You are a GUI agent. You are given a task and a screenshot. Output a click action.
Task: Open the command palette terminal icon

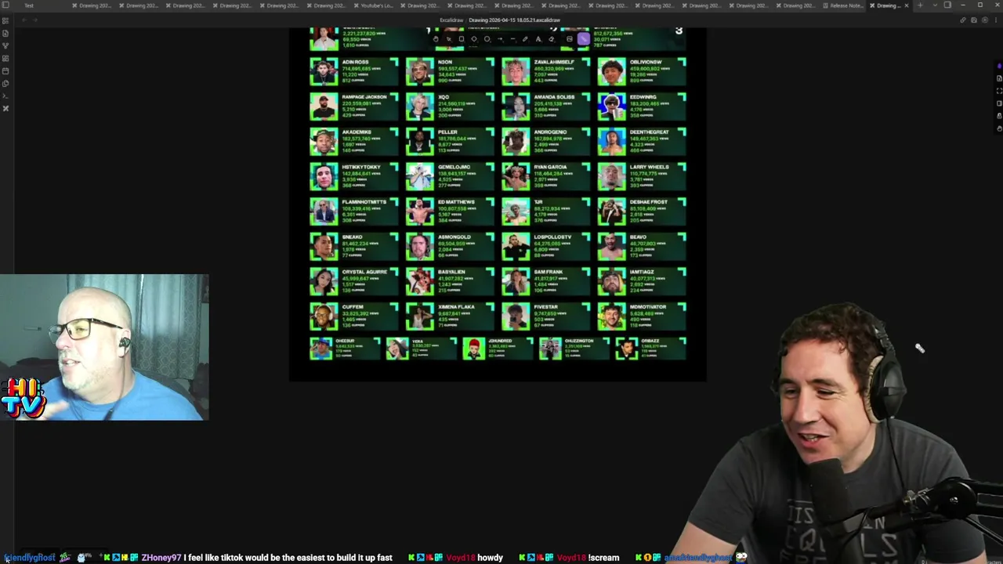(5, 96)
